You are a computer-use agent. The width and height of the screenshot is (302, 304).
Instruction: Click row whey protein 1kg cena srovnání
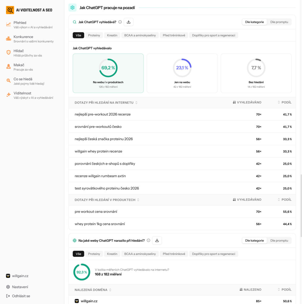182,224
